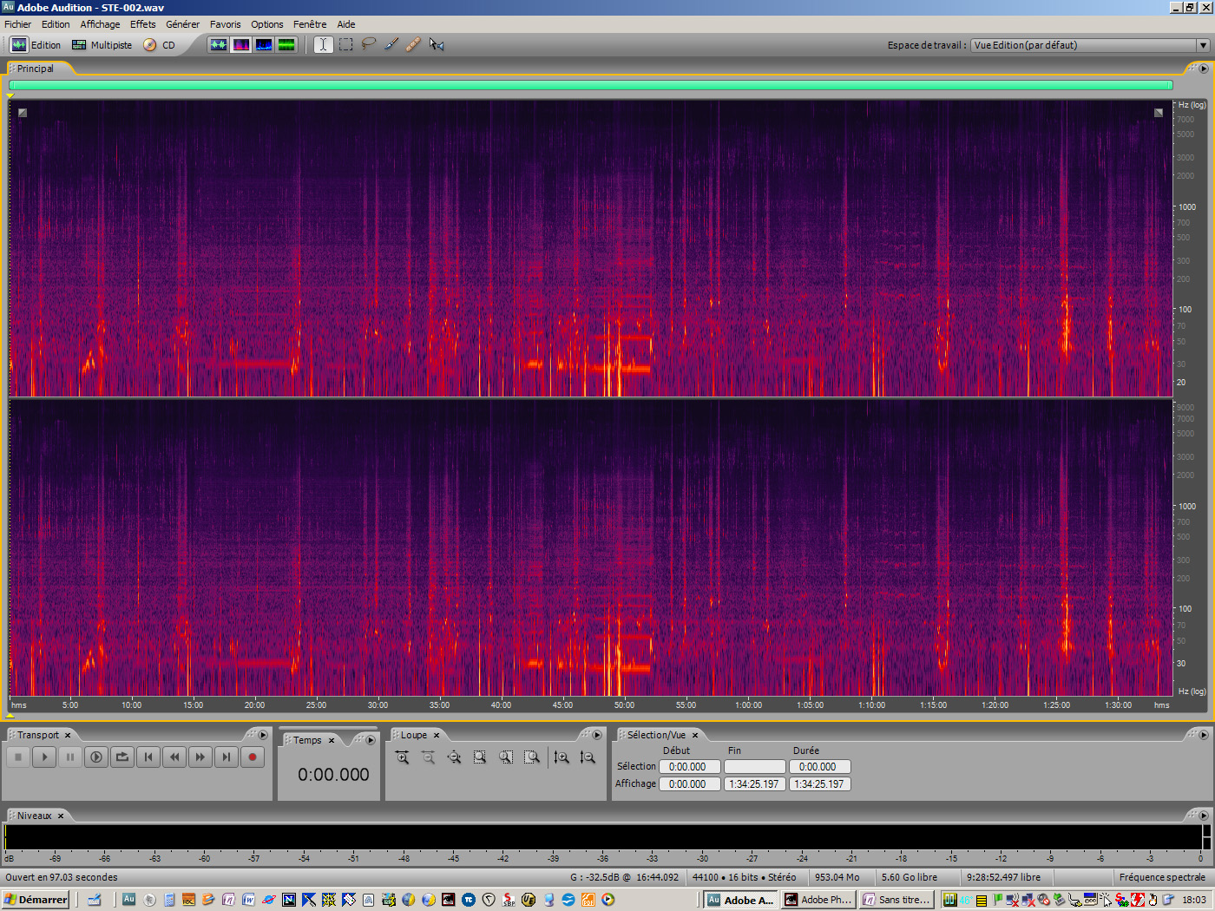Image resolution: width=1215 pixels, height=911 pixels.
Task: Click the vertical zoom out icon
Action: point(588,757)
